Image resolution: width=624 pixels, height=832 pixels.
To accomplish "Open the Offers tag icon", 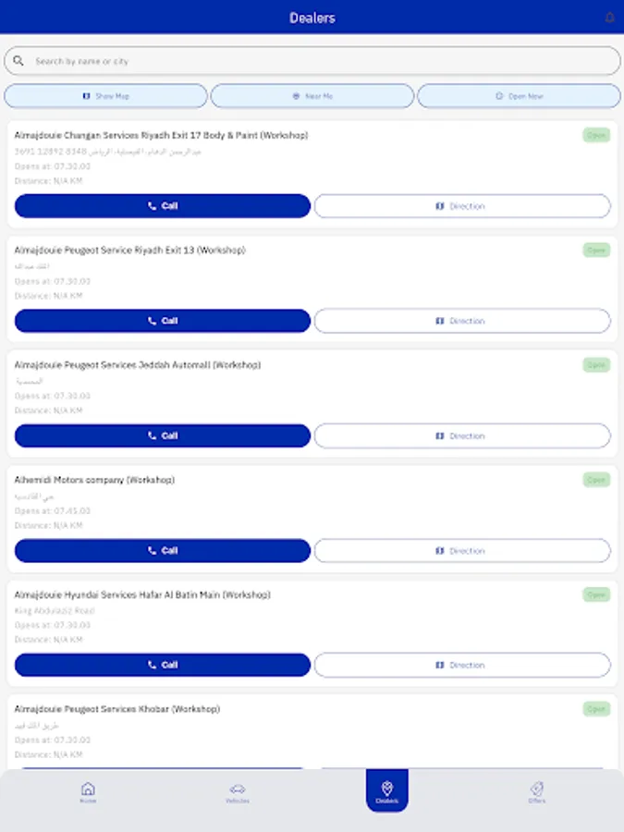I will pyautogui.click(x=536, y=788).
